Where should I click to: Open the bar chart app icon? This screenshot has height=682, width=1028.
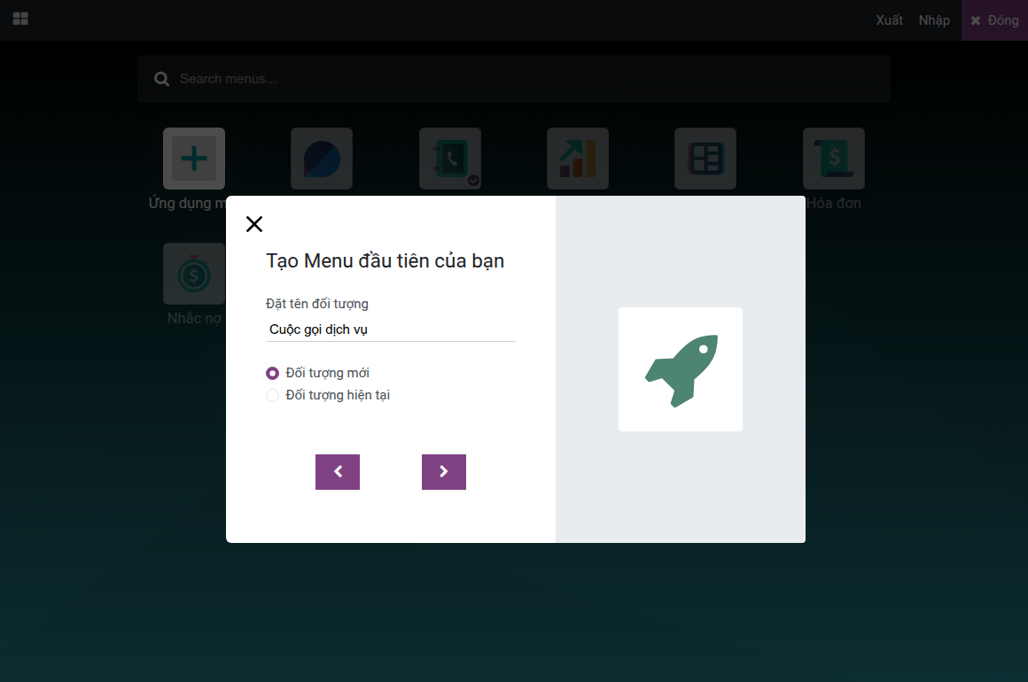tap(578, 159)
